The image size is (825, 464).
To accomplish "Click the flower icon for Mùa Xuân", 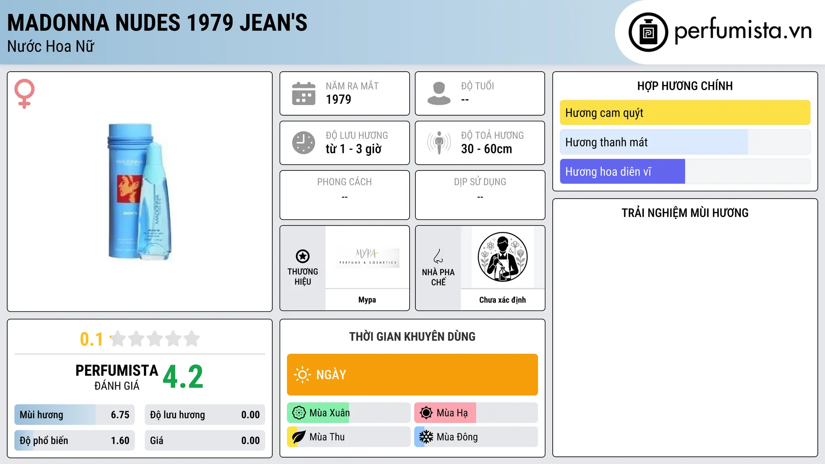I will point(299,413).
